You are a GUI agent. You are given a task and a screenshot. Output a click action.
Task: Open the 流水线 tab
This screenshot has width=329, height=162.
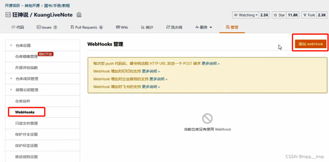(174, 27)
